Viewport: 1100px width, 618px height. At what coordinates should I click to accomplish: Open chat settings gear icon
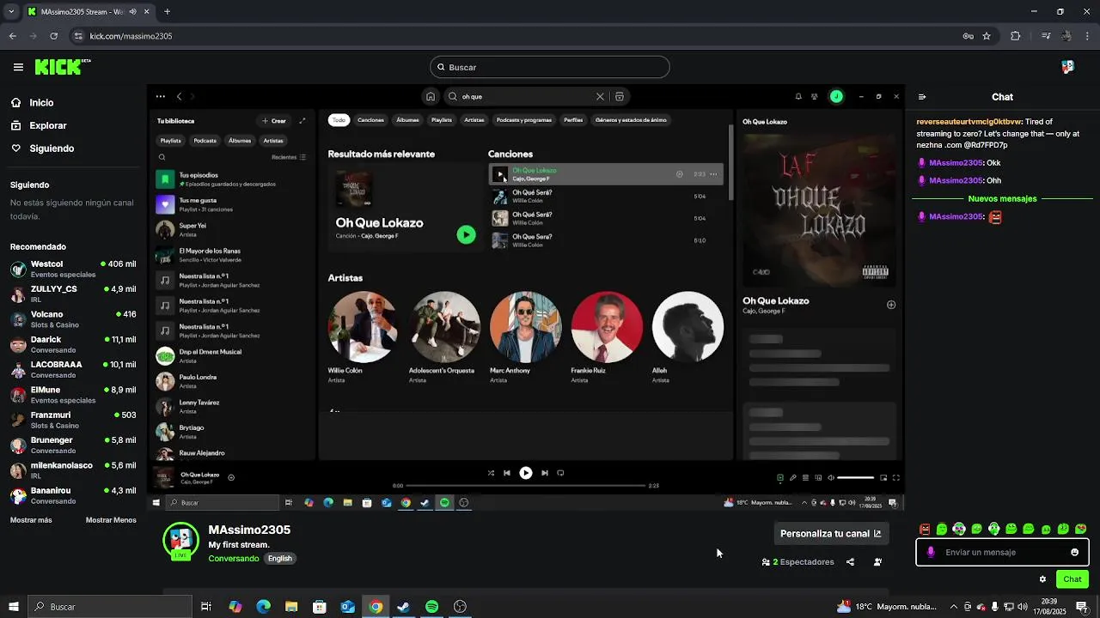pos(1042,579)
